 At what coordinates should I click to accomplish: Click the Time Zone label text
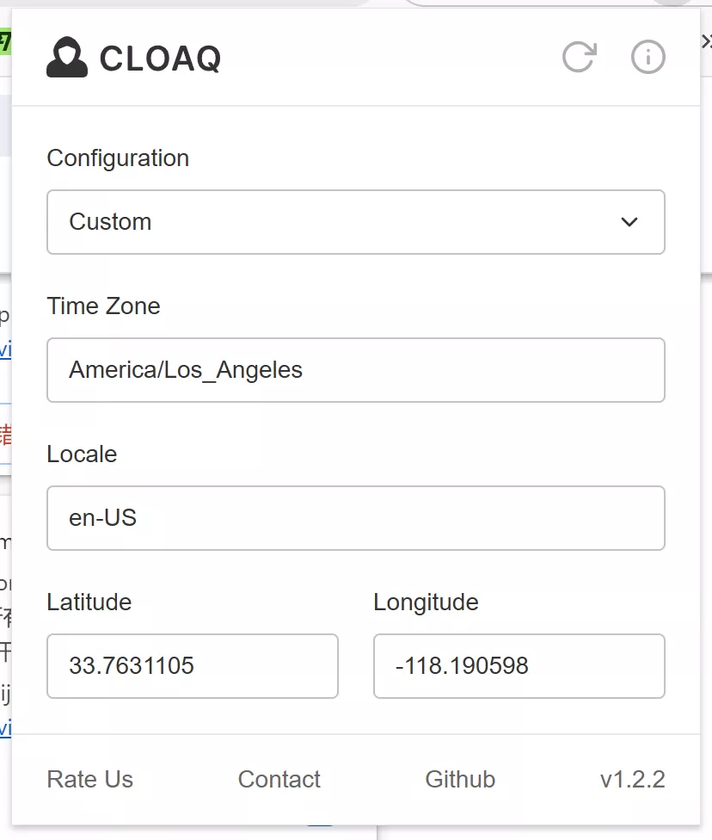click(x=103, y=306)
